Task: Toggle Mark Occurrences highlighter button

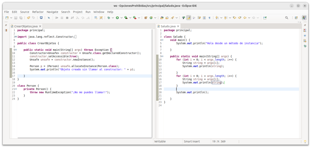Action: tap(189, 18)
